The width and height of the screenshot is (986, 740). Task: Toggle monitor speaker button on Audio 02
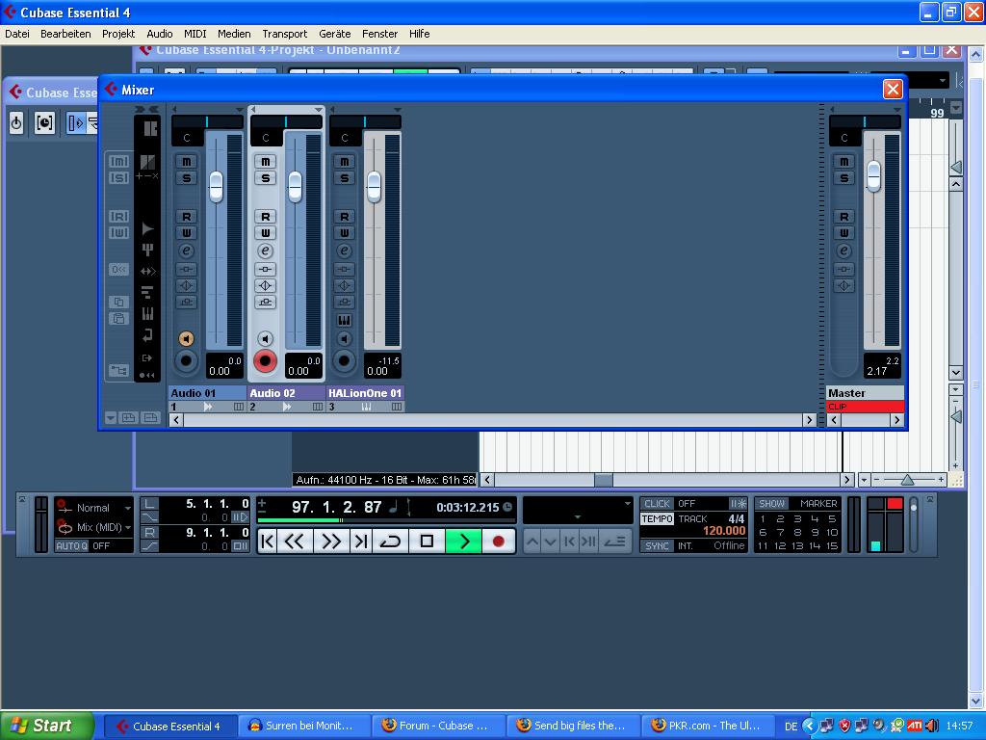pyautogui.click(x=266, y=338)
